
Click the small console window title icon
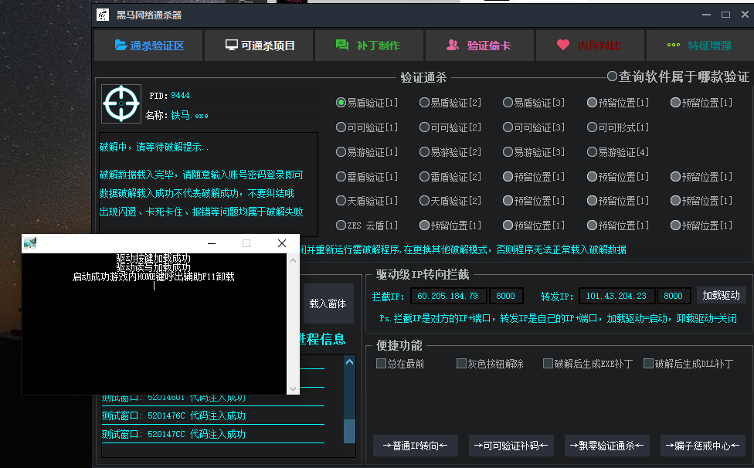(30, 243)
